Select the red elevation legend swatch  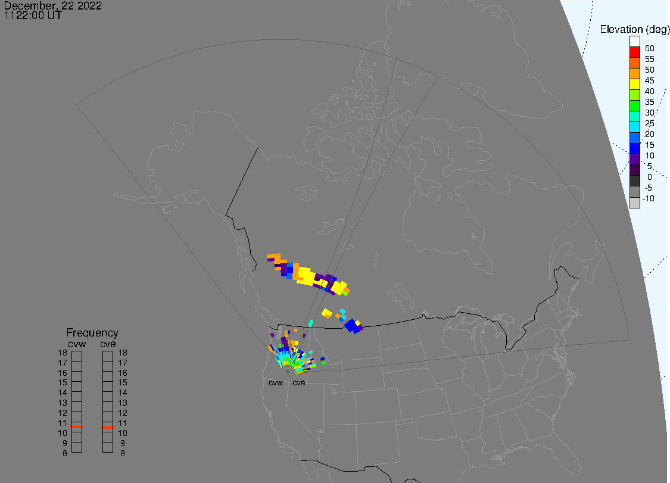634,52
